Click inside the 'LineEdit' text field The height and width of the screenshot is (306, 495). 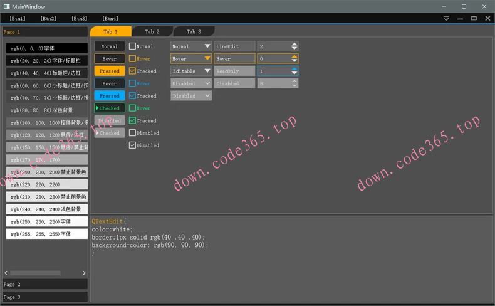(234, 46)
